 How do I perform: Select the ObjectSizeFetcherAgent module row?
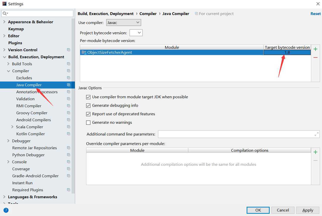[x=172, y=52]
